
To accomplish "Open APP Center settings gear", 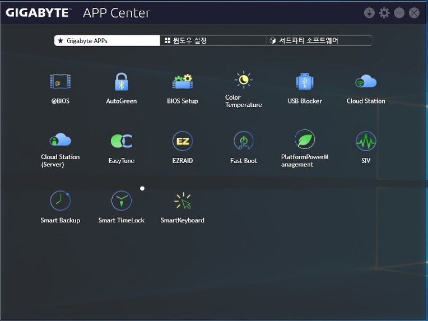I will click(x=384, y=13).
